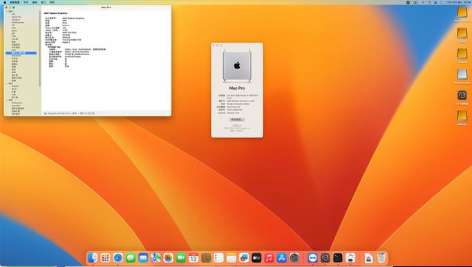
Task: Collapse the Hardware section in sidebar
Action: click(7, 12)
